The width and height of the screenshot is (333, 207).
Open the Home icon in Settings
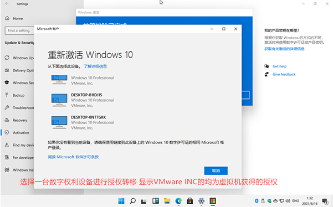click(7, 18)
